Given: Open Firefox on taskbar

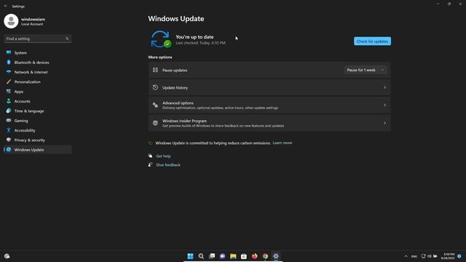Looking at the screenshot, I should click(255, 256).
